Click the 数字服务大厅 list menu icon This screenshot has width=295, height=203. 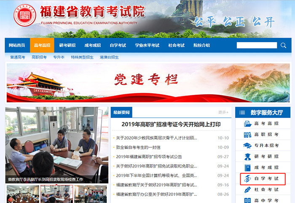242,112
